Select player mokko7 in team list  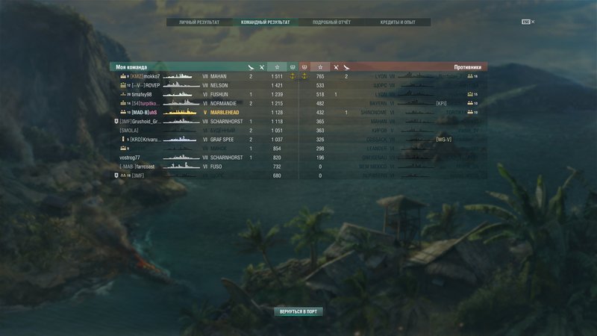152,76
